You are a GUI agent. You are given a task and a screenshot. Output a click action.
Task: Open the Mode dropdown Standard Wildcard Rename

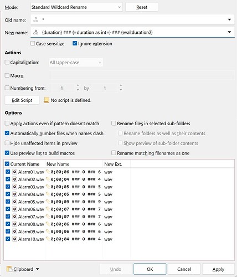[76, 7]
